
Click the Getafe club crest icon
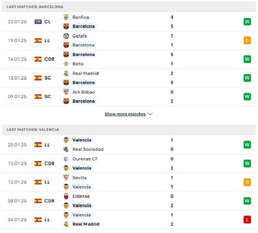coord(66,36)
